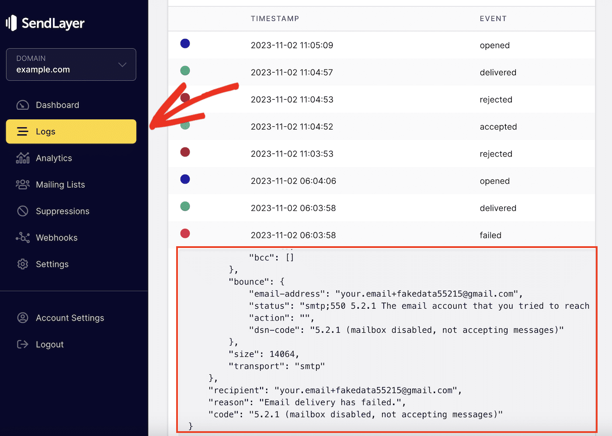Click the Logout arrow icon
The height and width of the screenshot is (436, 612).
point(22,344)
